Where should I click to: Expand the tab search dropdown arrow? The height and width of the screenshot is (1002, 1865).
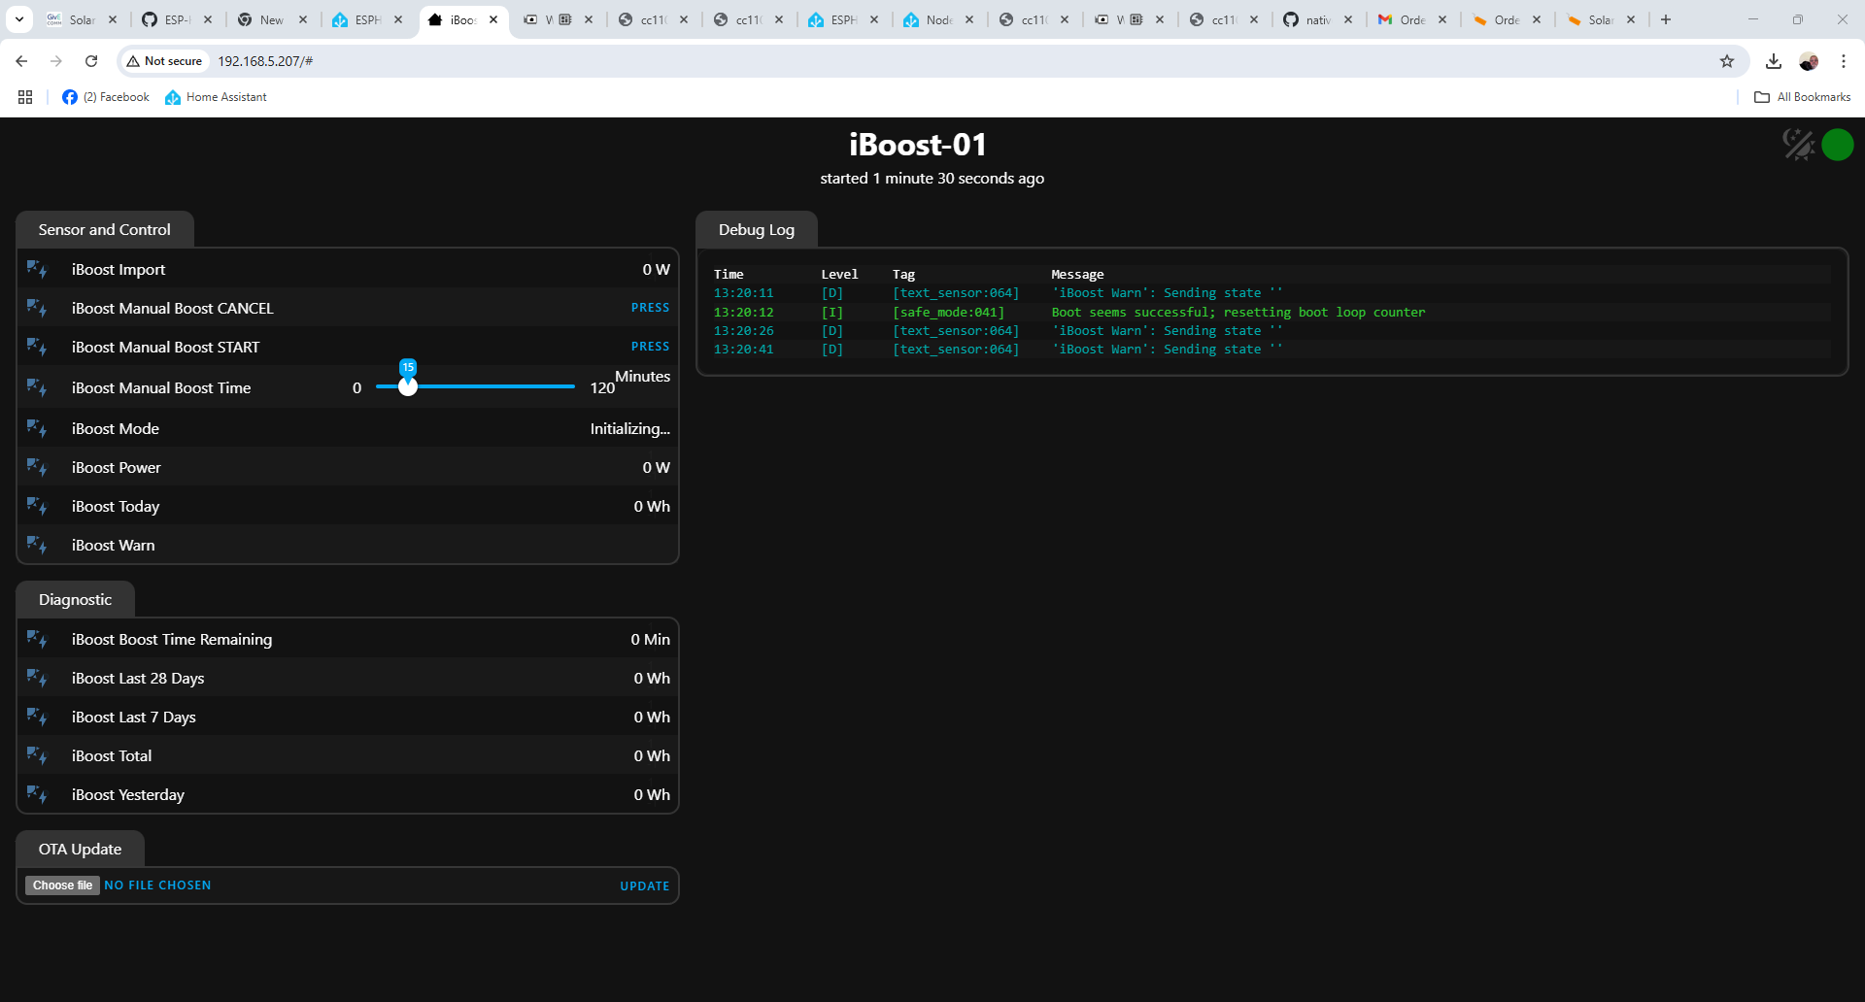point(19,19)
